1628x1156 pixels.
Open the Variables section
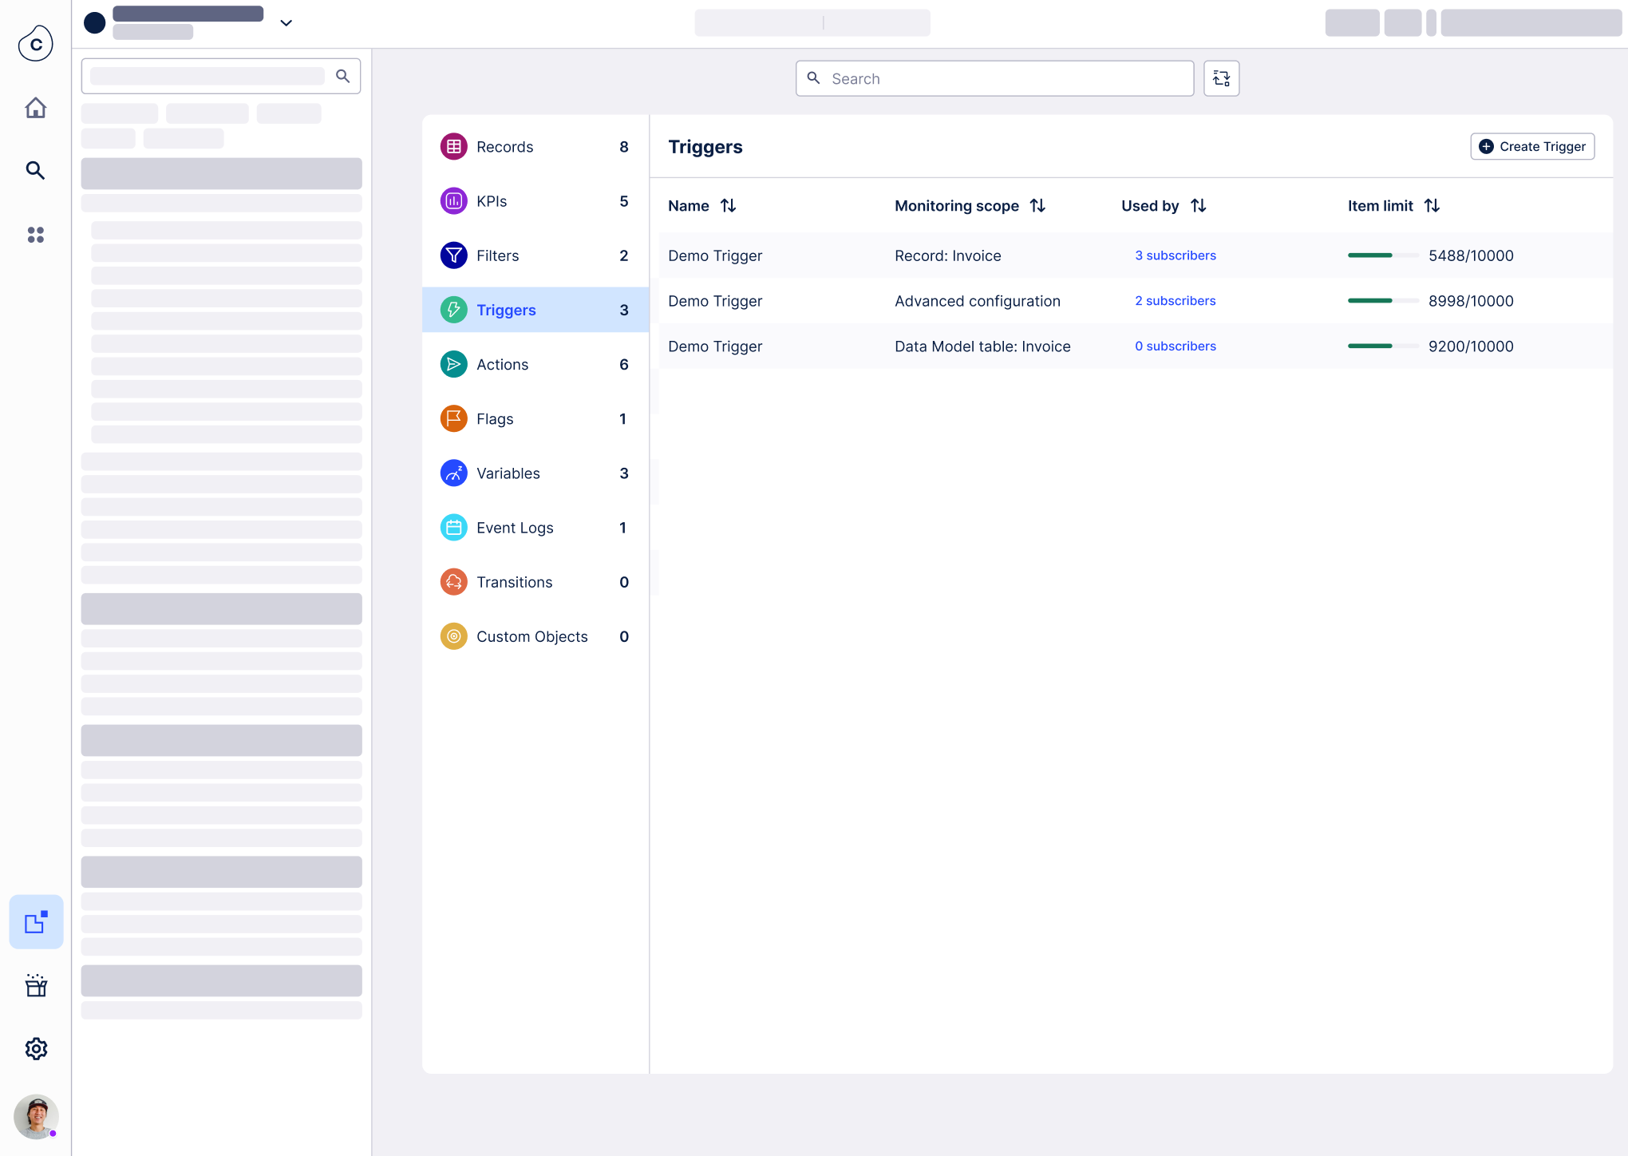click(x=535, y=473)
